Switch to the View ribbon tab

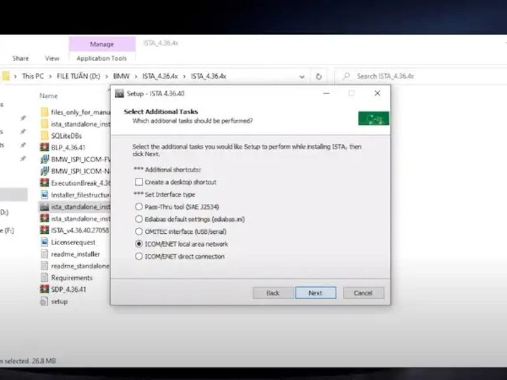point(52,58)
